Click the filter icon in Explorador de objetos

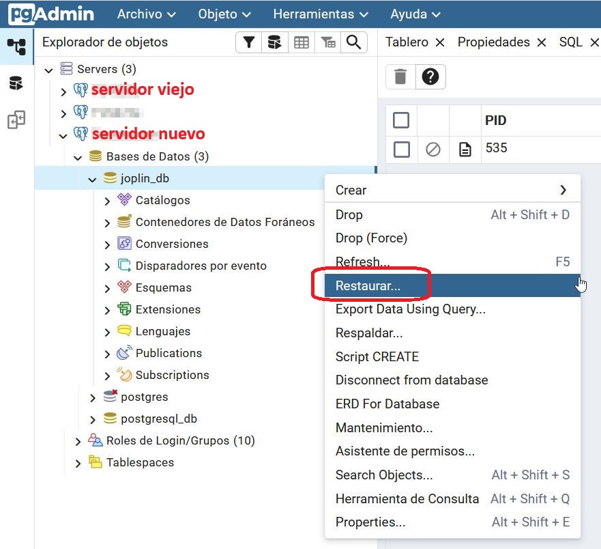(x=249, y=42)
